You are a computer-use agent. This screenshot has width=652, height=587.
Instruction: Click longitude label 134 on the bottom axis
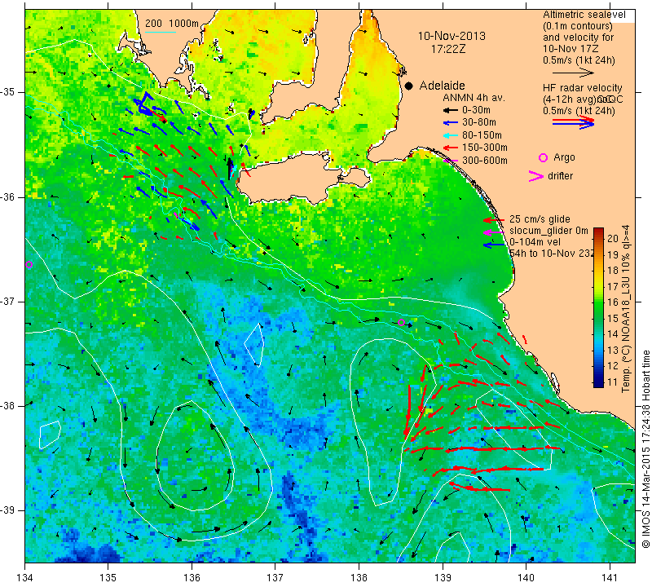25,578
